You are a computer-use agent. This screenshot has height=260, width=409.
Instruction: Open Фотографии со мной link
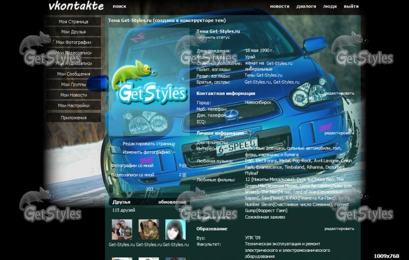click(x=132, y=166)
